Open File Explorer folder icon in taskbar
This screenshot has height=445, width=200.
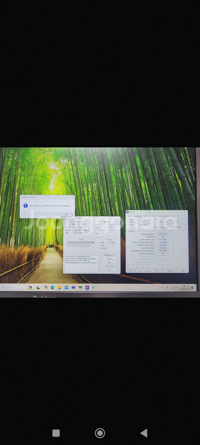click(59, 287)
